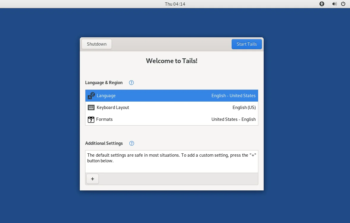
Task: Select the Language row
Action: point(172,96)
